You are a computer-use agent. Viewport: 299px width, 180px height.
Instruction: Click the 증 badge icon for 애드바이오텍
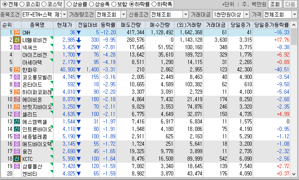tap(17, 144)
